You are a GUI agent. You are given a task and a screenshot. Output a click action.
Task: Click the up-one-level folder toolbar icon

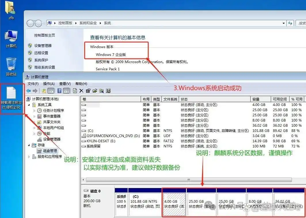[44, 91]
